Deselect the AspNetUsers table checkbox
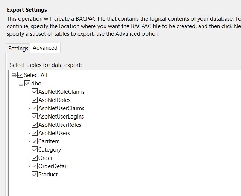This screenshot has width=241, height=196. tap(35, 133)
